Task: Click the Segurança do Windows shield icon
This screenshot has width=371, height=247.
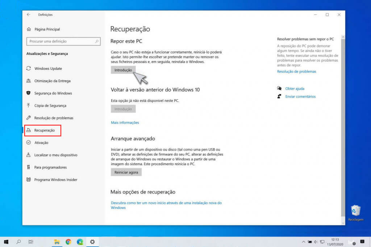Action: pyautogui.click(x=29, y=93)
